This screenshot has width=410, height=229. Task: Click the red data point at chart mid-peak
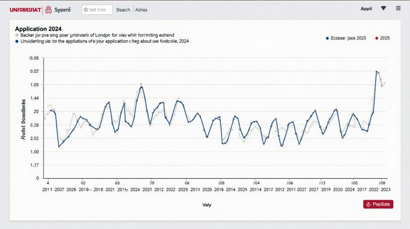141,84
